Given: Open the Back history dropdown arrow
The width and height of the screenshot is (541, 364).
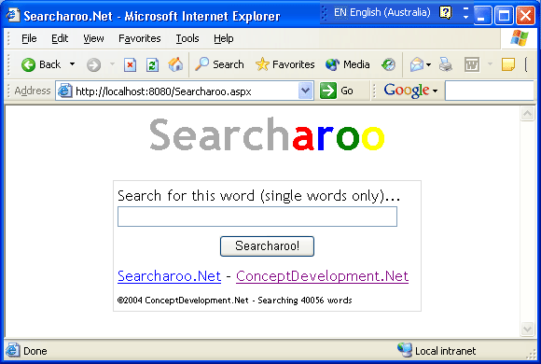Looking at the screenshot, I should [72, 64].
